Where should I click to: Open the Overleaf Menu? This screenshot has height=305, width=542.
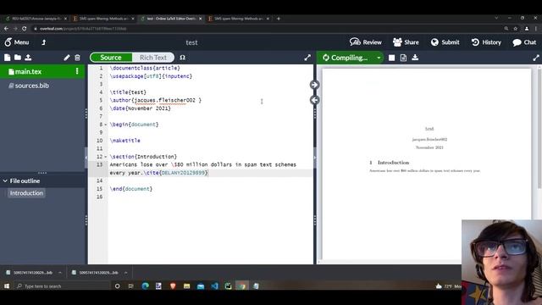[x=17, y=42]
